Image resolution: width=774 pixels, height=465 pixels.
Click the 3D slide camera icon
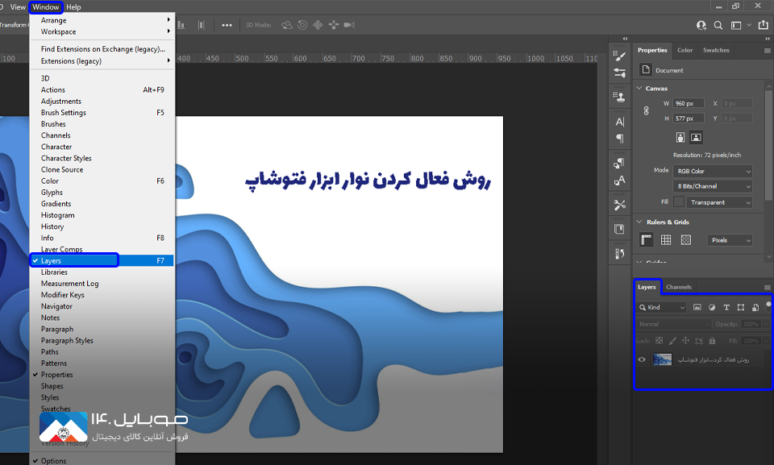334,25
